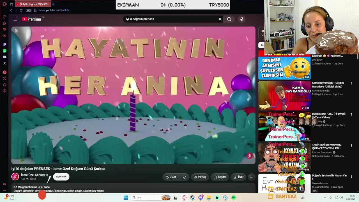
Task: Open WhatsApp in Opera sidebar
Action: coord(4,51)
